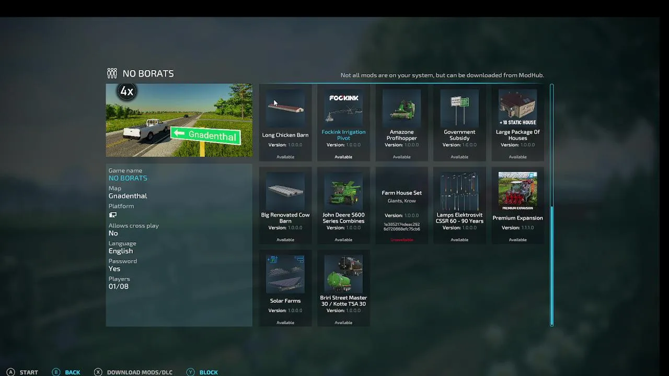
Task: Click the 4x badge on map preview
Action: [x=127, y=91]
